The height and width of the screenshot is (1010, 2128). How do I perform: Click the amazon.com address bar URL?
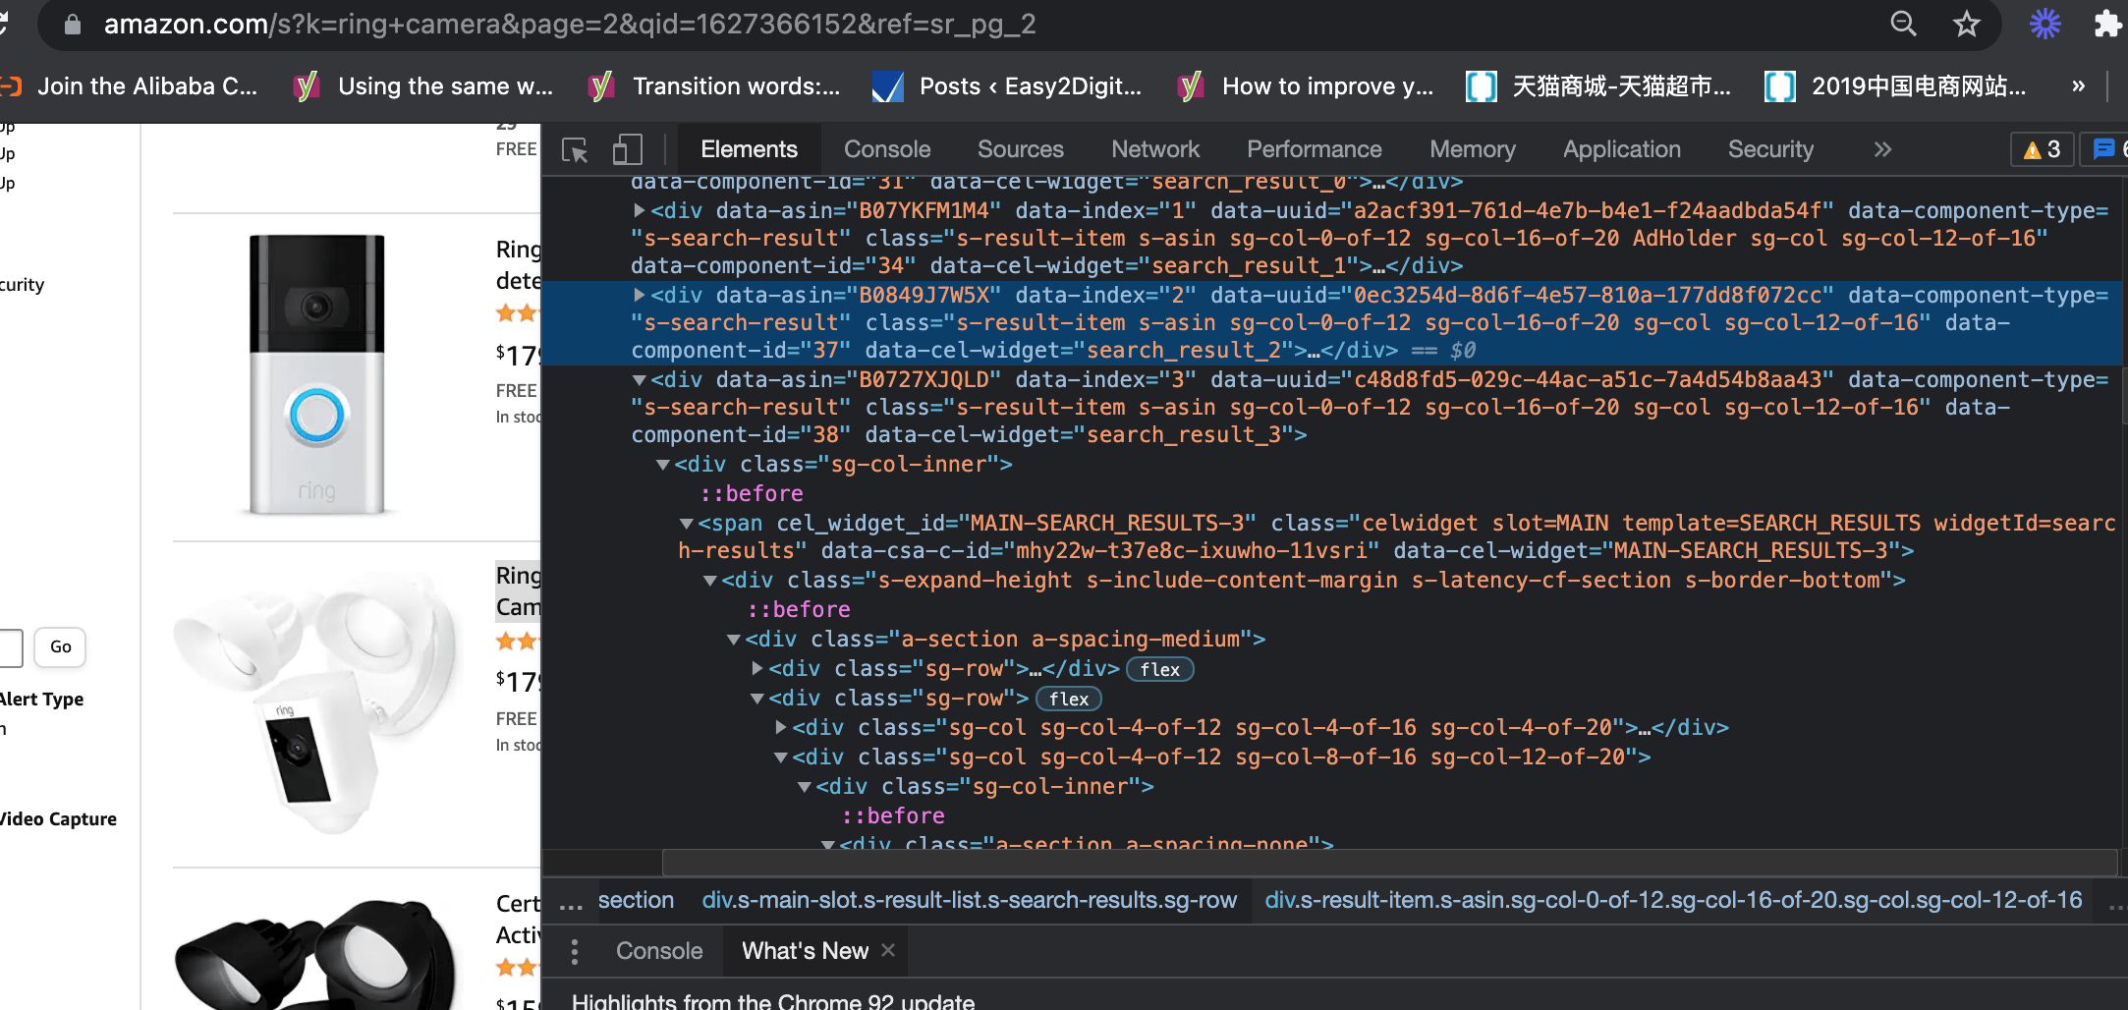pos(570,24)
